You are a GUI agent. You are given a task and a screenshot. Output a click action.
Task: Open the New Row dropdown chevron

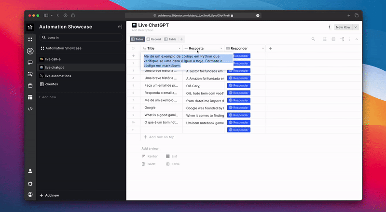click(x=356, y=27)
